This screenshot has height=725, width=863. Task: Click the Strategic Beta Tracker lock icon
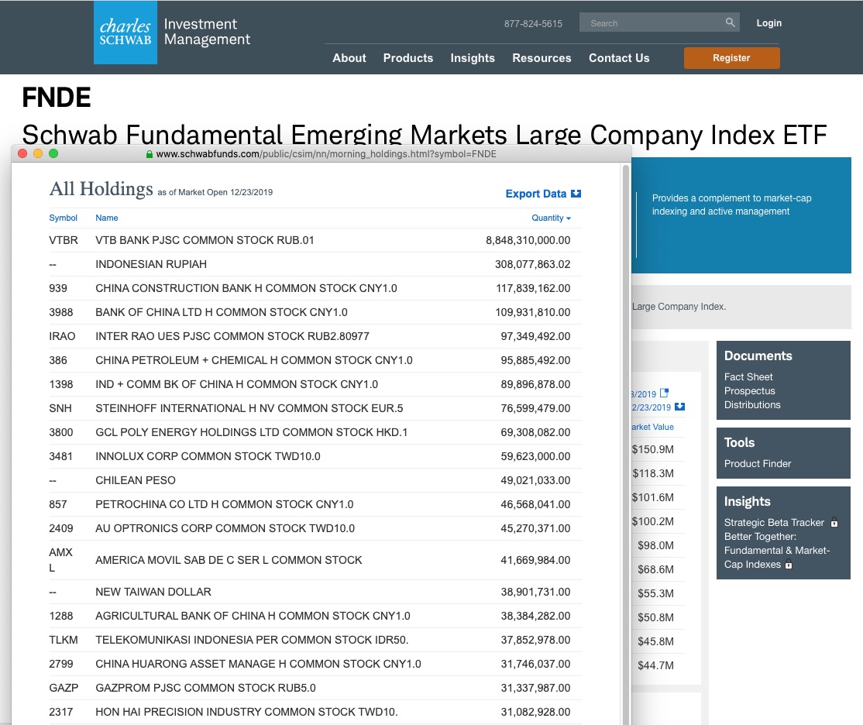[834, 522]
